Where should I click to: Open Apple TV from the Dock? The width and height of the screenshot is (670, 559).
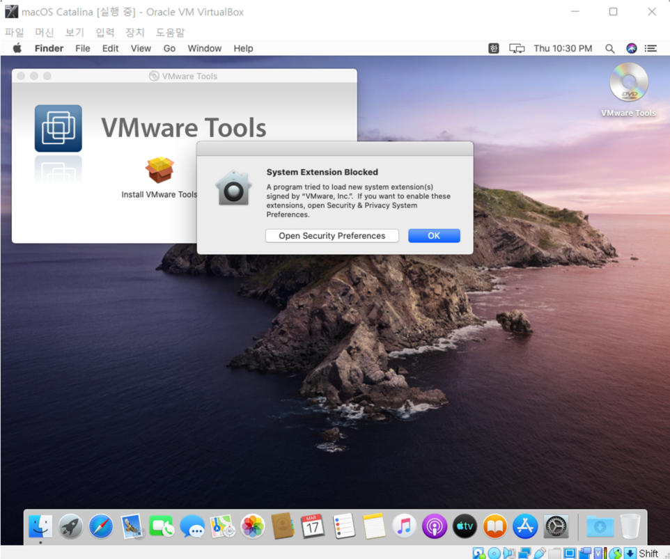click(x=465, y=526)
